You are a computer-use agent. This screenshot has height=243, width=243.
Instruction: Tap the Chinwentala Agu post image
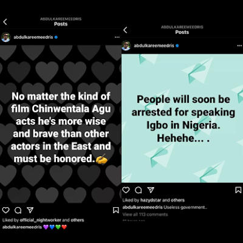point(61,124)
